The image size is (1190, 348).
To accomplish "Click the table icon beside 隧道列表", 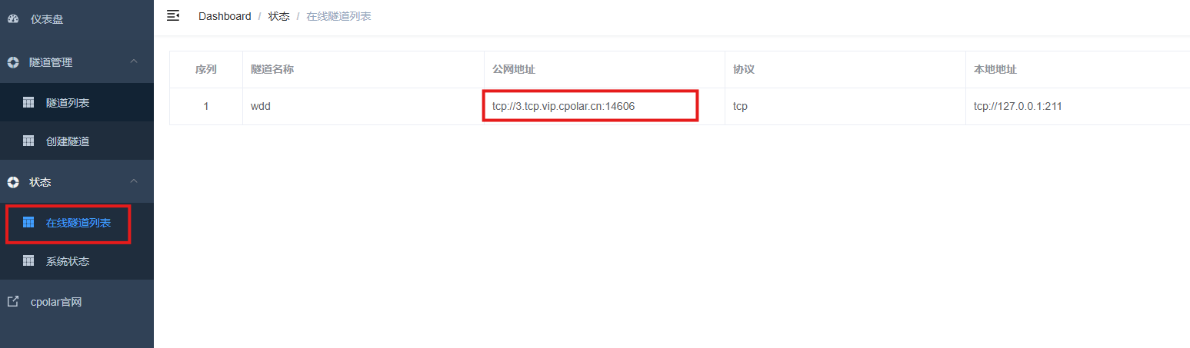I will tap(28, 102).
